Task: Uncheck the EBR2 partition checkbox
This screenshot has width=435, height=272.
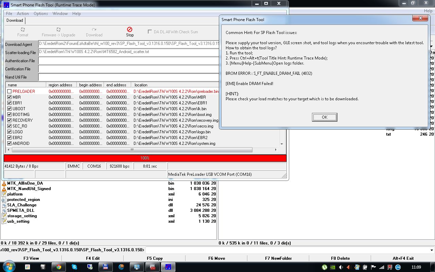Action: [10, 138]
